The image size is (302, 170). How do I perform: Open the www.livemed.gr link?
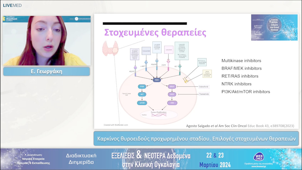coord(259,166)
